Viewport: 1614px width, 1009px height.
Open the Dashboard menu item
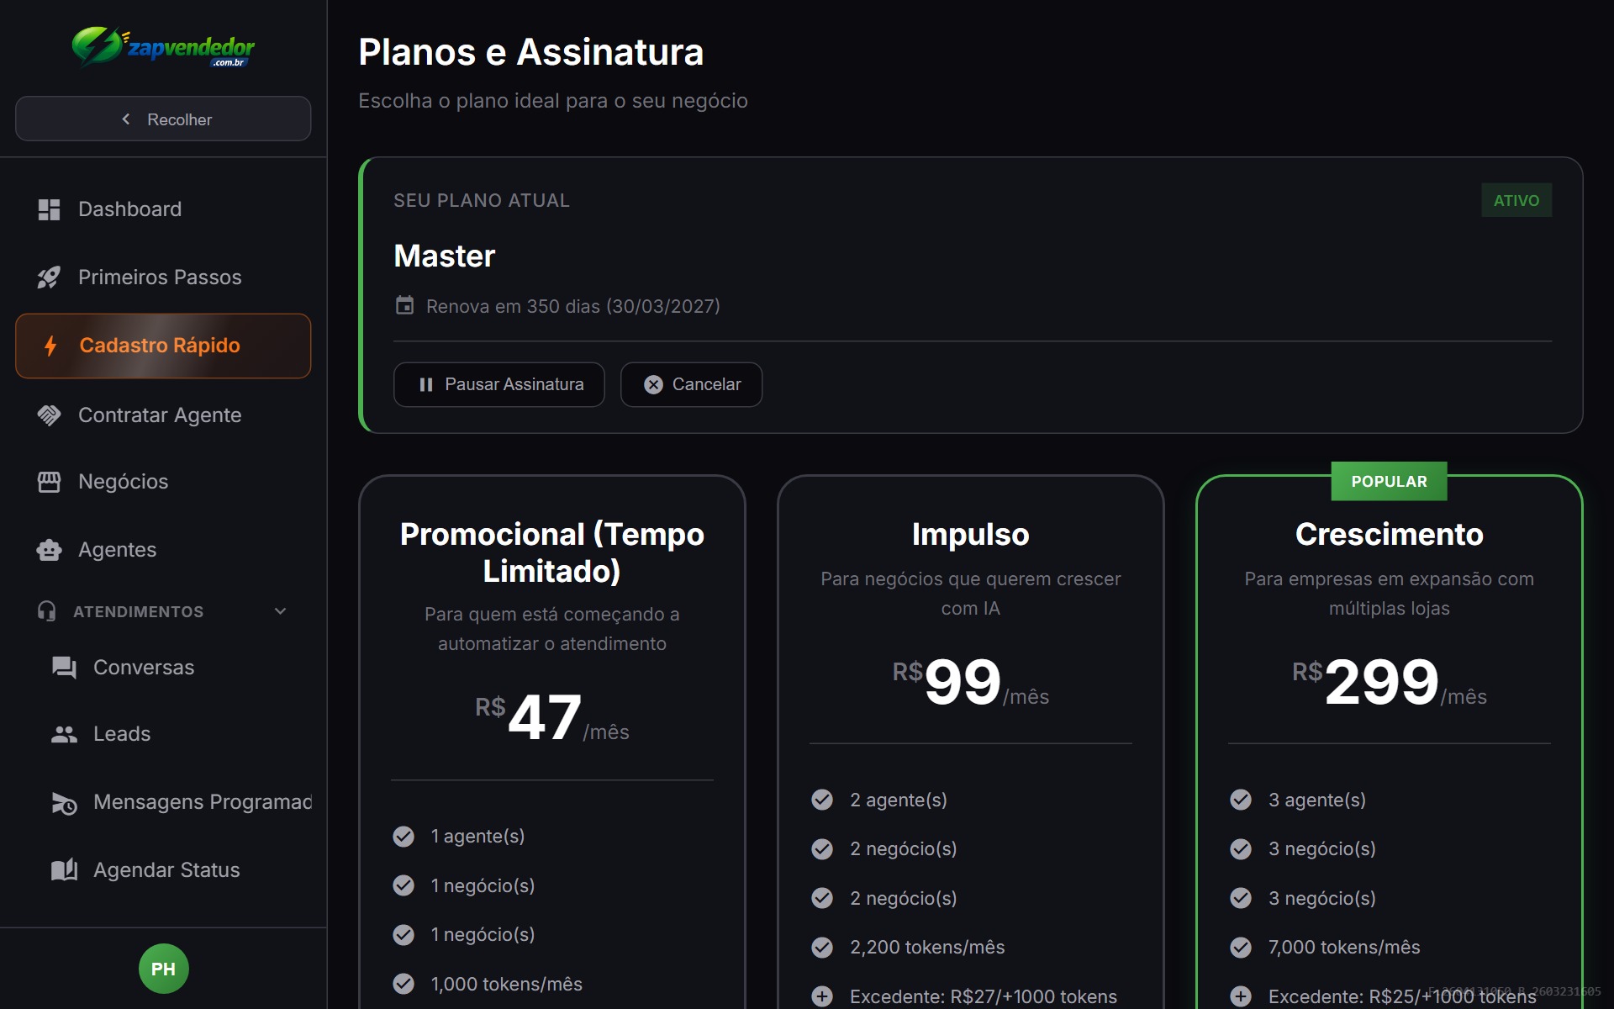tap(163, 209)
